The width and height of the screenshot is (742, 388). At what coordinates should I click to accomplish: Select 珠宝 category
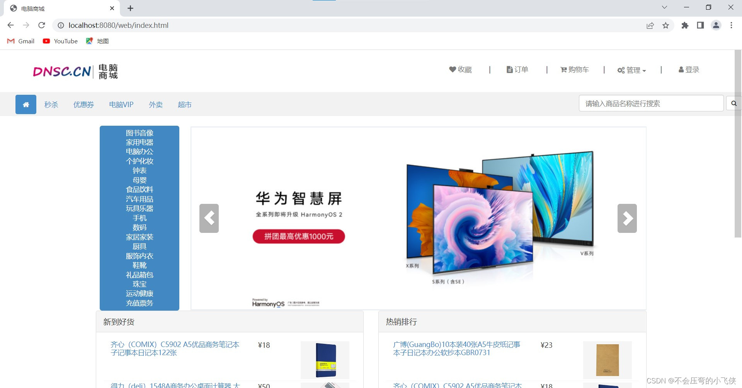click(x=140, y=284)
